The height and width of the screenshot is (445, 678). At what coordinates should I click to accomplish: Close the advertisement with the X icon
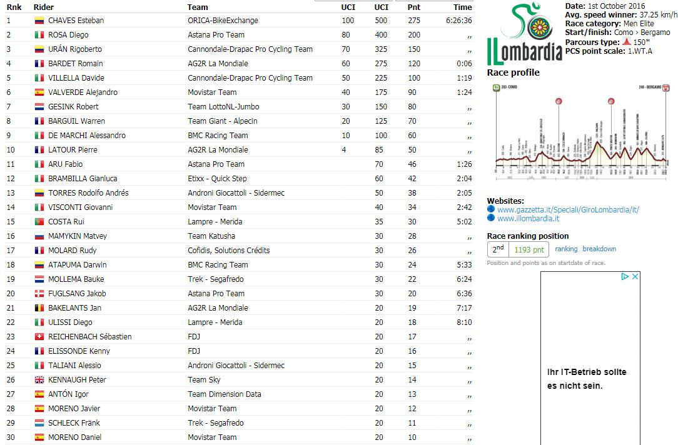coord(635,276)
